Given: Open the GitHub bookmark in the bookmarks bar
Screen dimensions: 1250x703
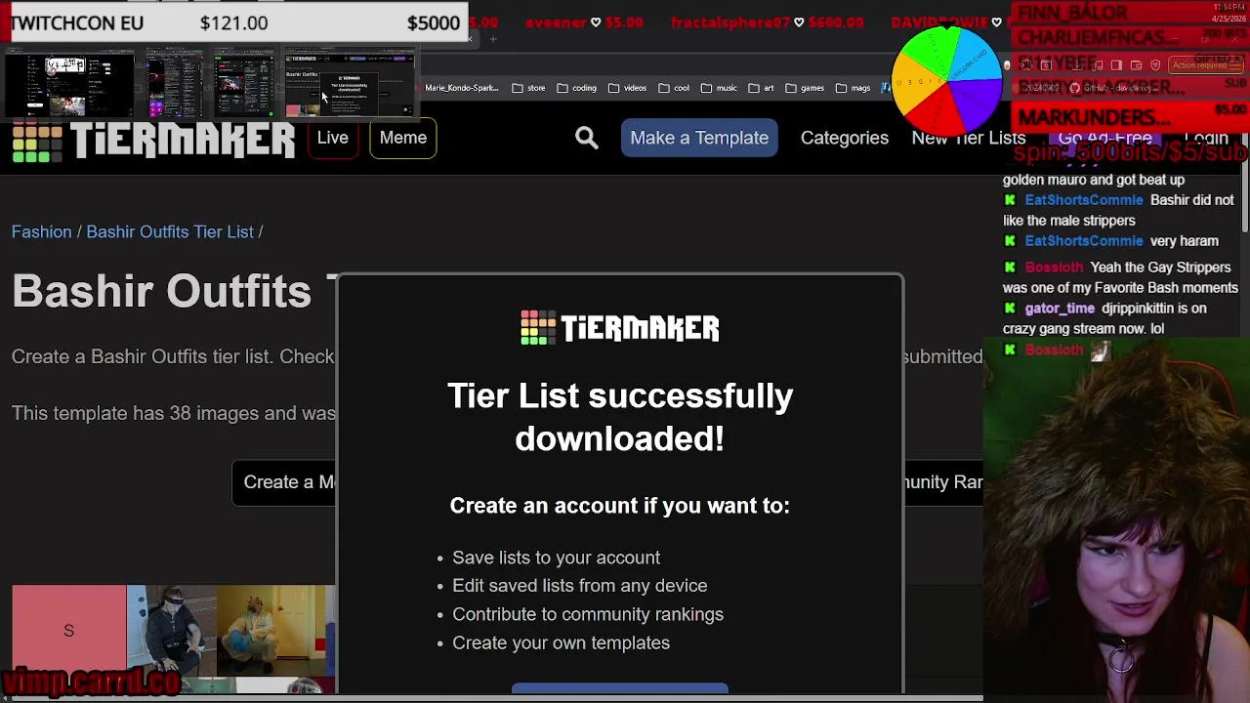Looking at the screenshot, I should (x=1113, y=88).
